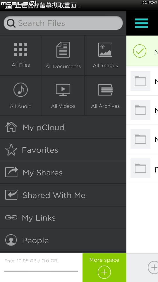Toggle the green checkmark on selected item
This screenshot has height=282, width=158.
pyautogui.click(x=140, y=51)
